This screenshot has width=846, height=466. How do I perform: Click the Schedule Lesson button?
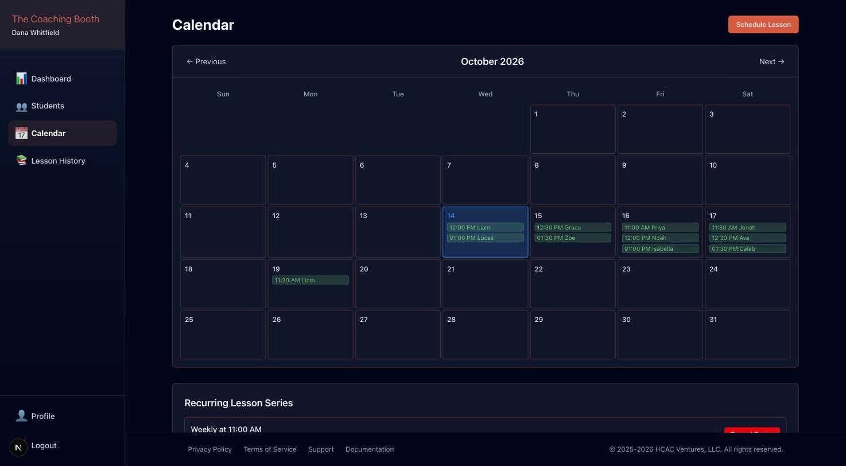tap(763, 25)
